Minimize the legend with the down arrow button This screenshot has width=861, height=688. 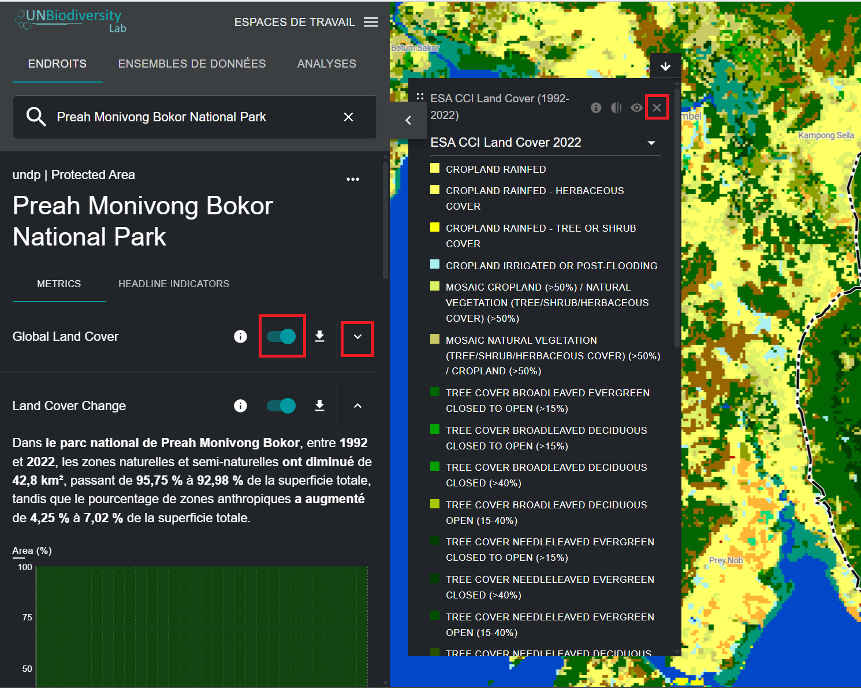pos(665,66)
